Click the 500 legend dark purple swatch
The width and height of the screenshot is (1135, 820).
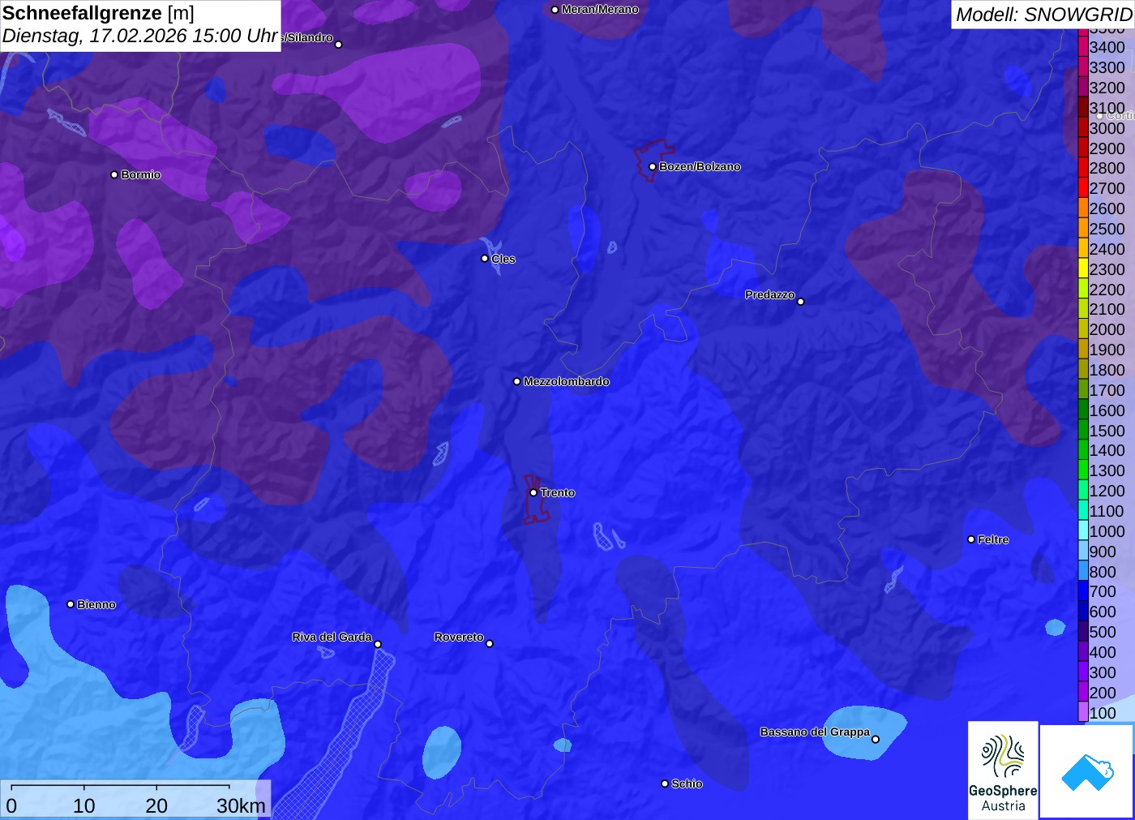(x=1083, y=632)
